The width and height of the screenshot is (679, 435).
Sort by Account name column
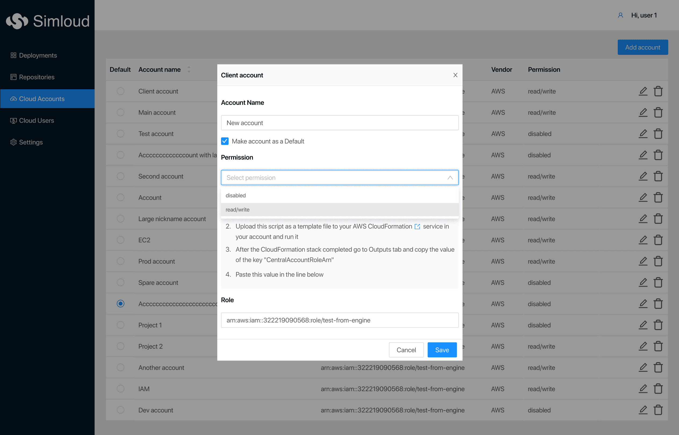click(x=189, y=69)
